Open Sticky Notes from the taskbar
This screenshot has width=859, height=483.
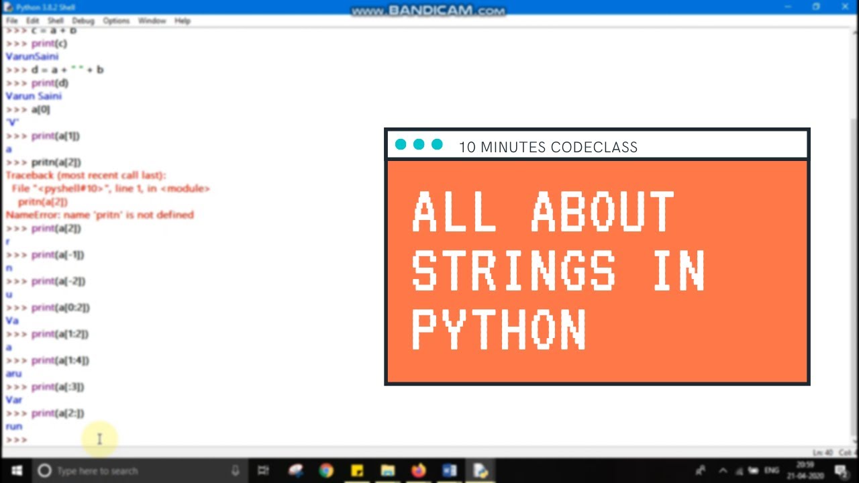point(357,471)
